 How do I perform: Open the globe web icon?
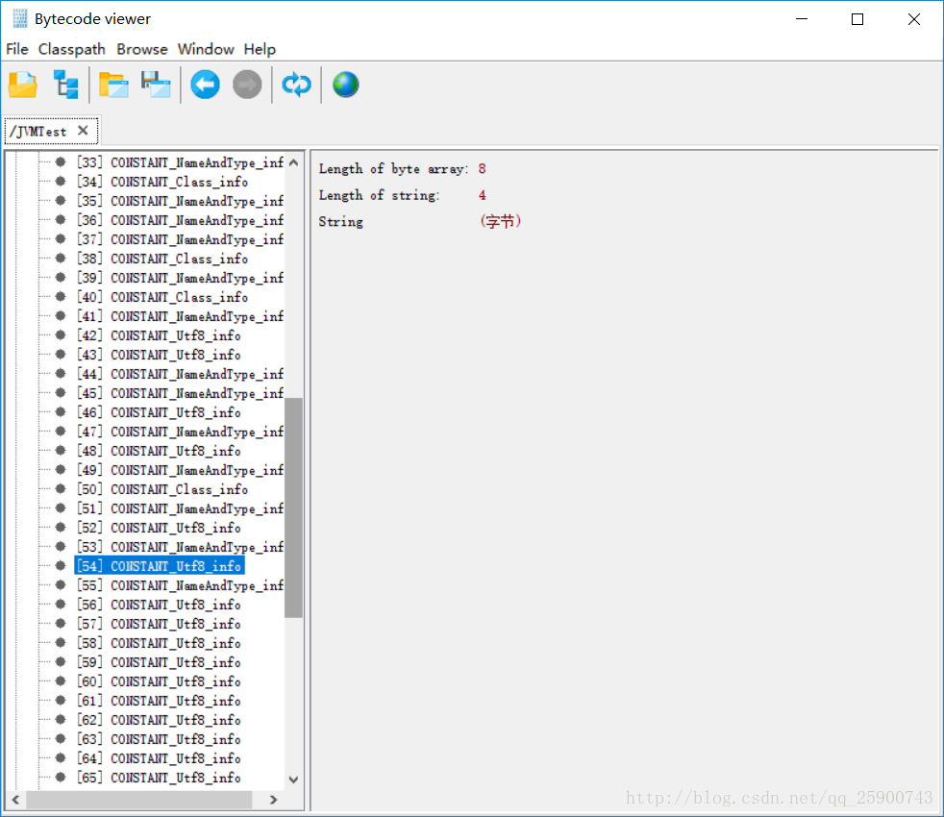345,85
